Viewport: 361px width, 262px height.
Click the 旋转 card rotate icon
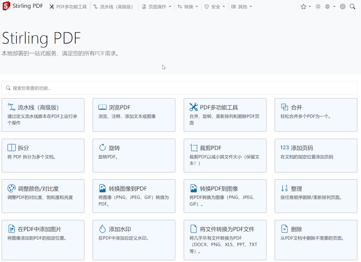coord(102,147)
